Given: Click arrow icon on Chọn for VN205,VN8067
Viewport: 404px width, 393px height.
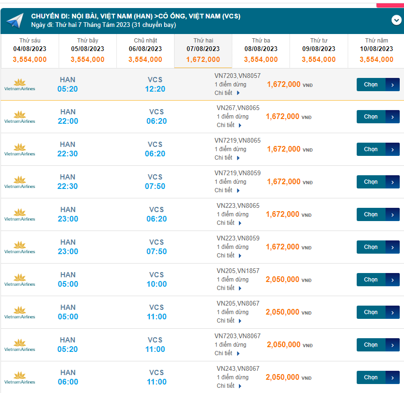Looking at the screenshot, I should pyautogui.click(x=393, y=312).
